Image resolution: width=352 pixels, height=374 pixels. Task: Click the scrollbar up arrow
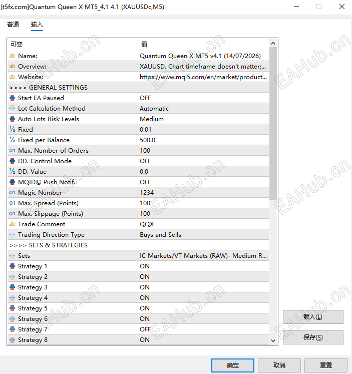[x=273, y=43]
